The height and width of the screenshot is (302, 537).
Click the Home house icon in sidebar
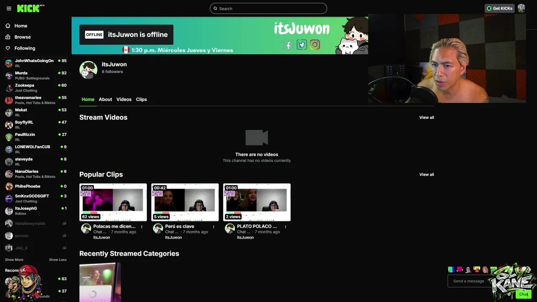8,26
